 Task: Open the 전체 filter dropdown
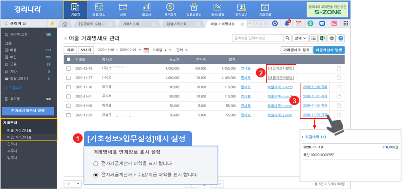click(182, 50)
